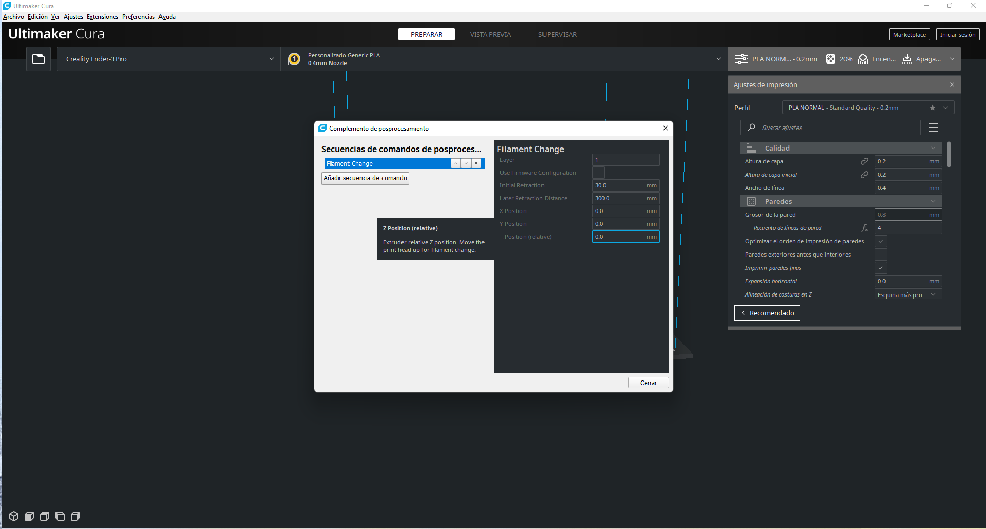This screenshot has height=529, width=986.
Task: Click the Y Position value field
Action: pyautogui.click(x=626, y=224)
